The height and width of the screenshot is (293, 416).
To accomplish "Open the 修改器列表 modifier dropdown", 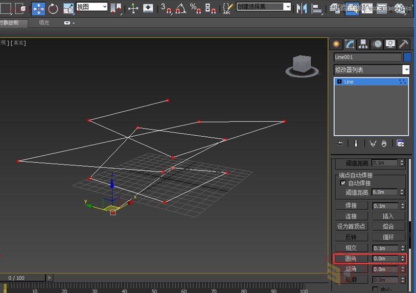I will pos(407,69).
